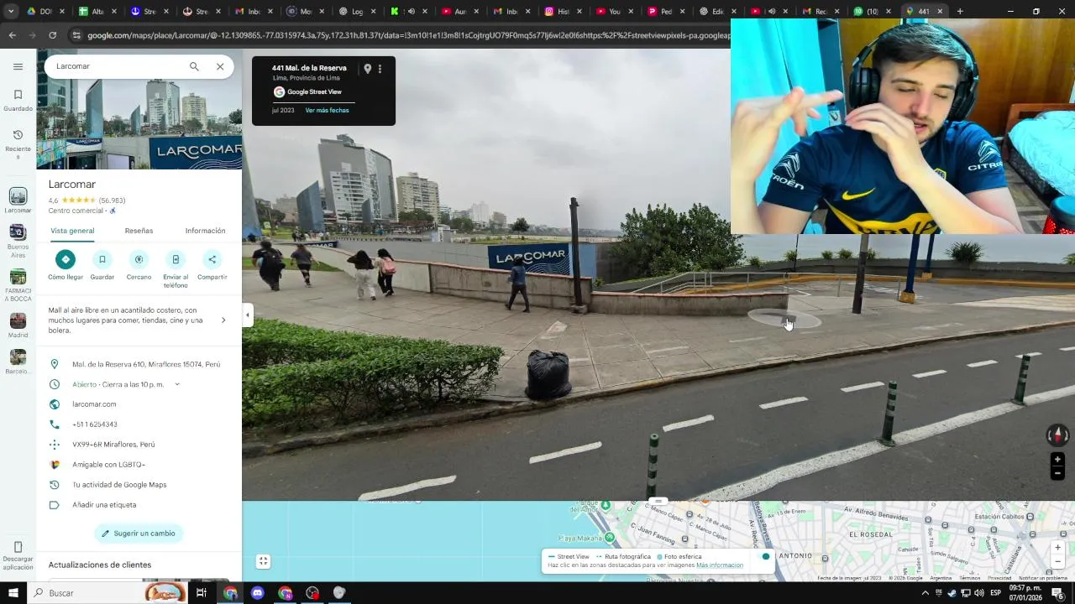Select the Madrid recent place shortcut
Viewport: 1075px width, 604px height.
tap(18, 325)
